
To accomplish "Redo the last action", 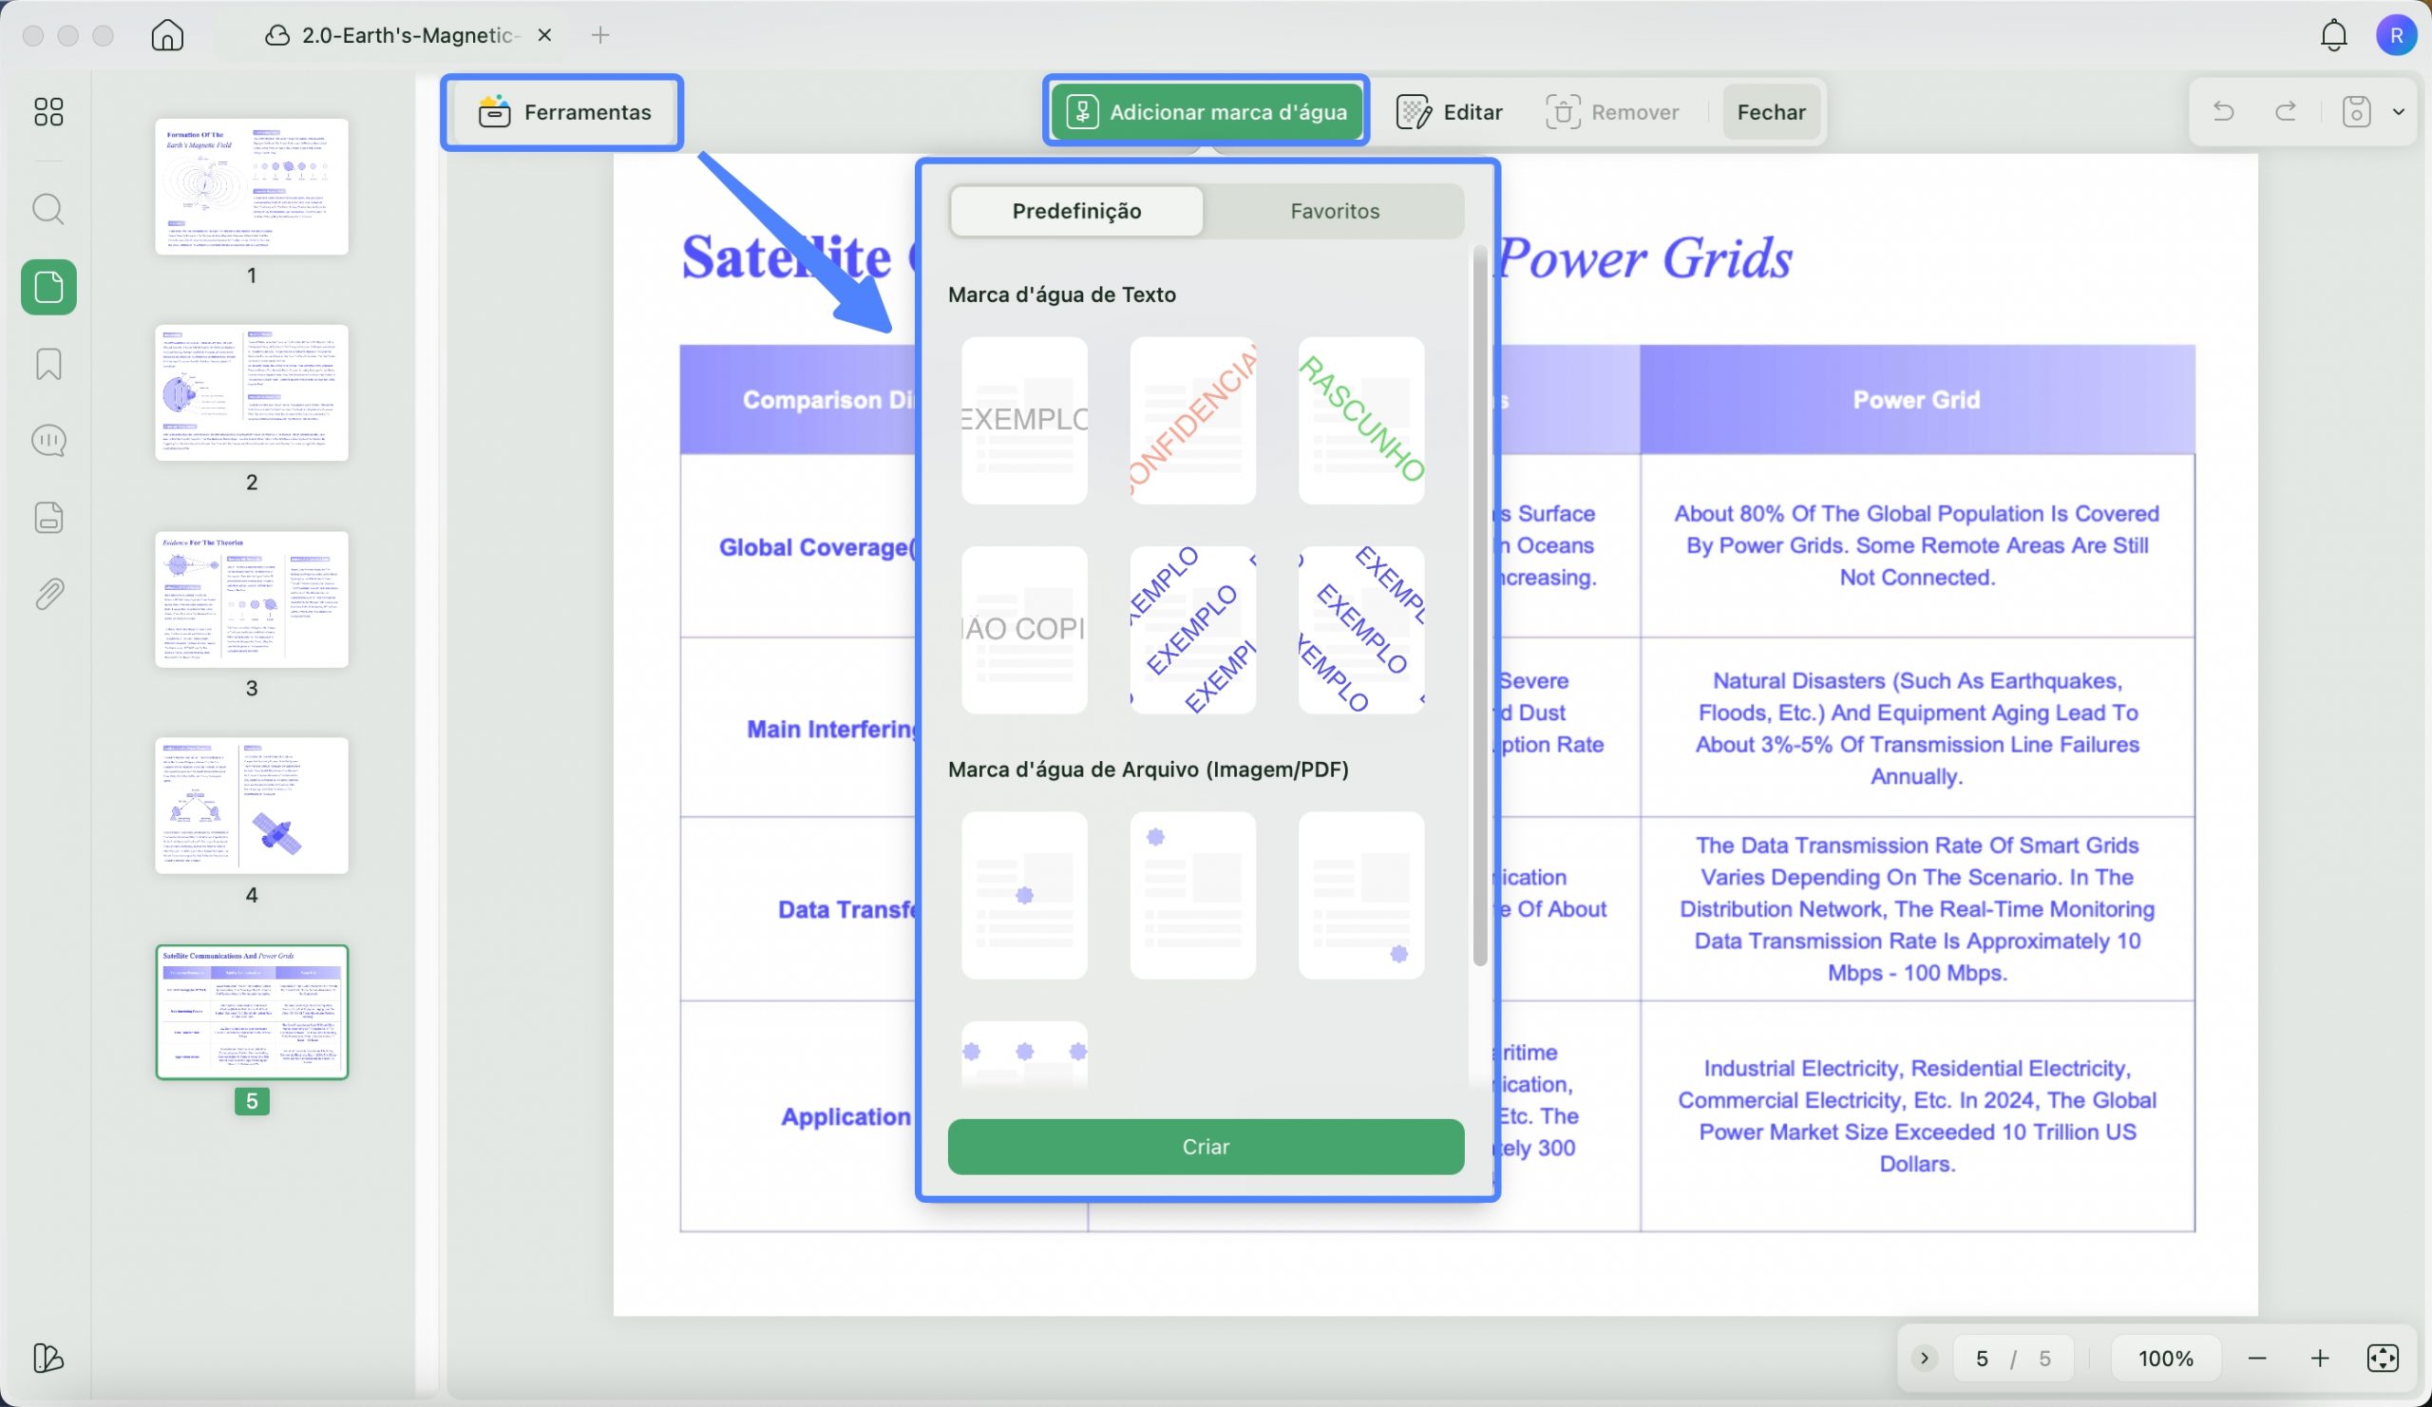I will (x=2286, y=112).
